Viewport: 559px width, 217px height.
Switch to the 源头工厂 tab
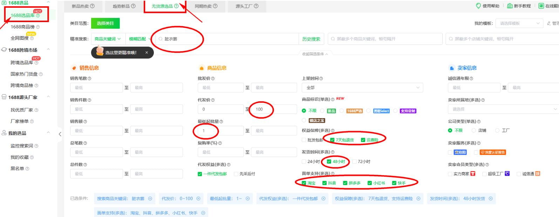tap(247, 6)
